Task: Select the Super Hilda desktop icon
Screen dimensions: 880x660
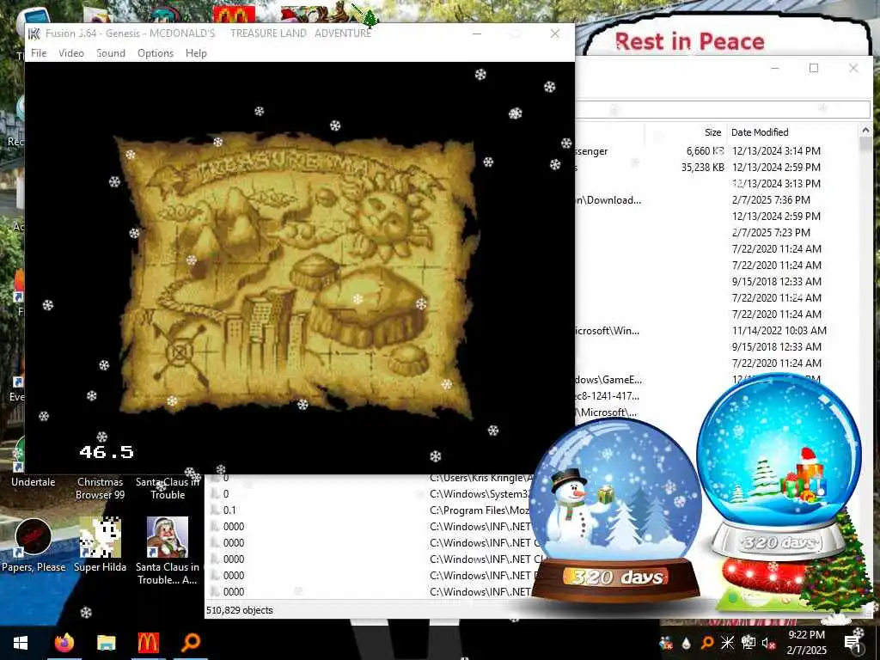Action: tap(100, 546)
